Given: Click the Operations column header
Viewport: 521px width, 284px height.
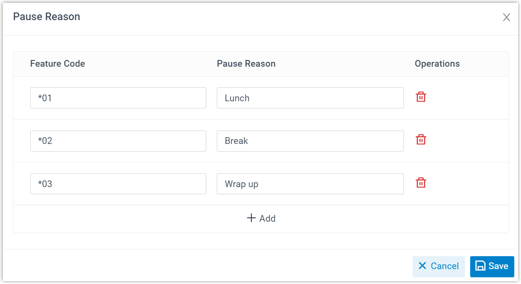Looking at the screenshot, I should coord(437,64).
